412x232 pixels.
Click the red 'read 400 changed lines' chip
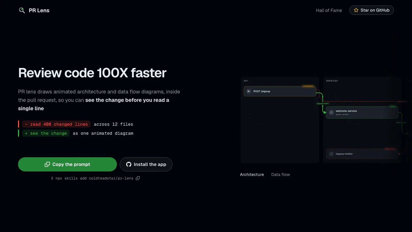click(x=56, y=124)
